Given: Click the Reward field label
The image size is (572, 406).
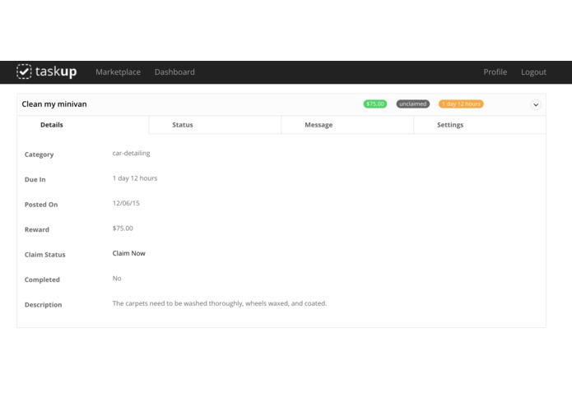Looking at the screenshot, I should pos(37,230).
